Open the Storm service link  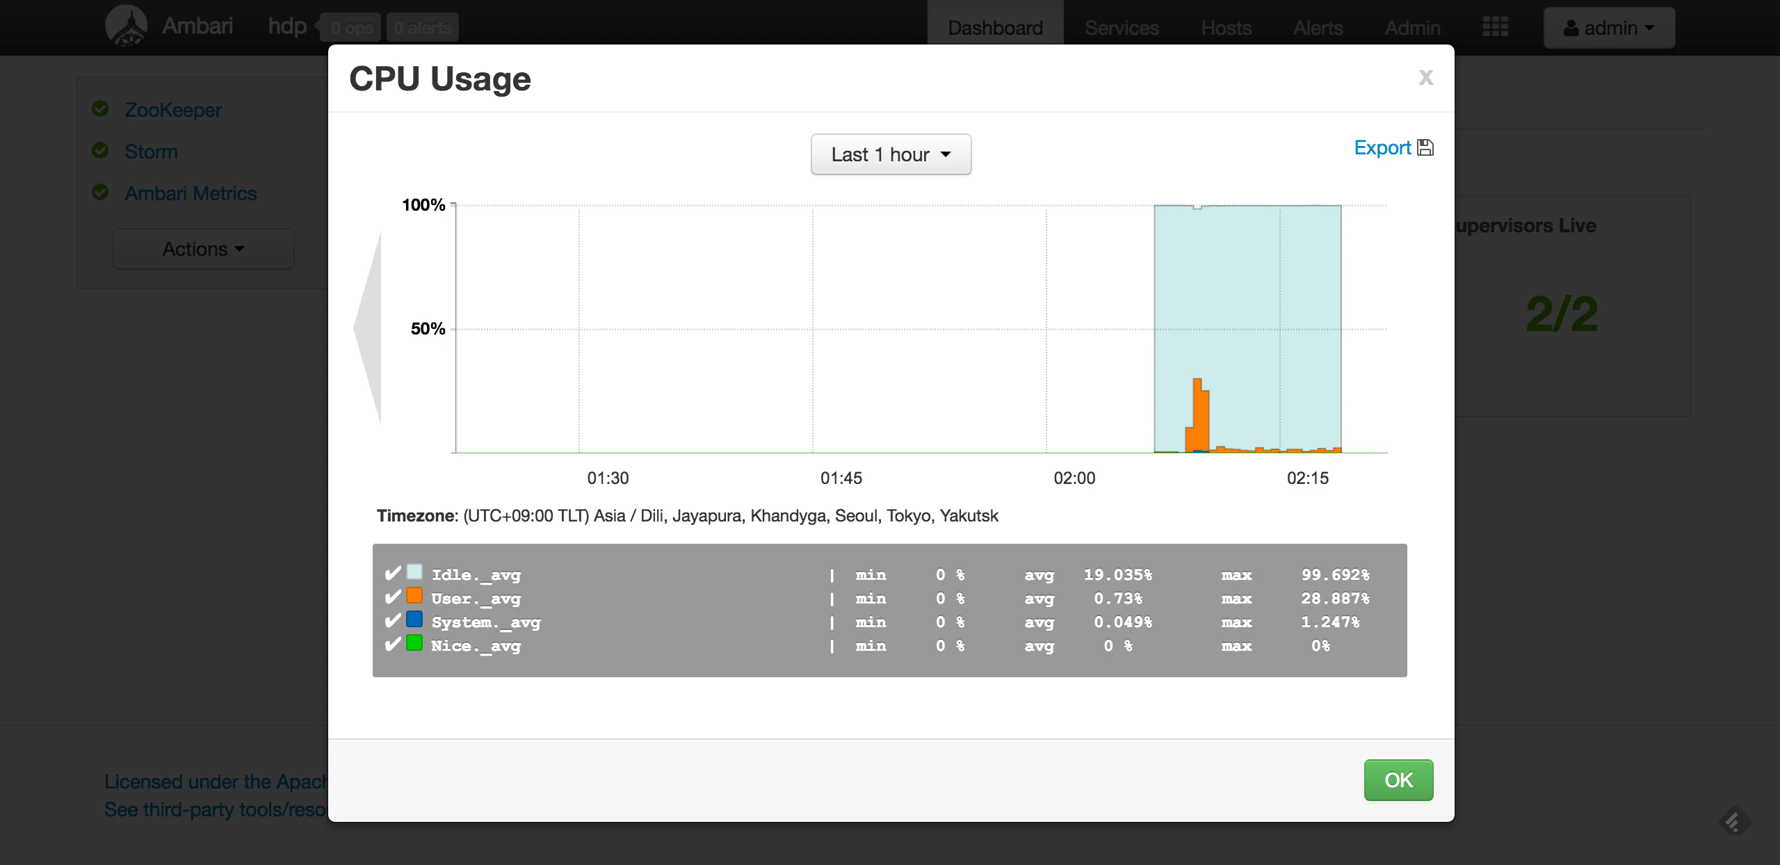152,152
